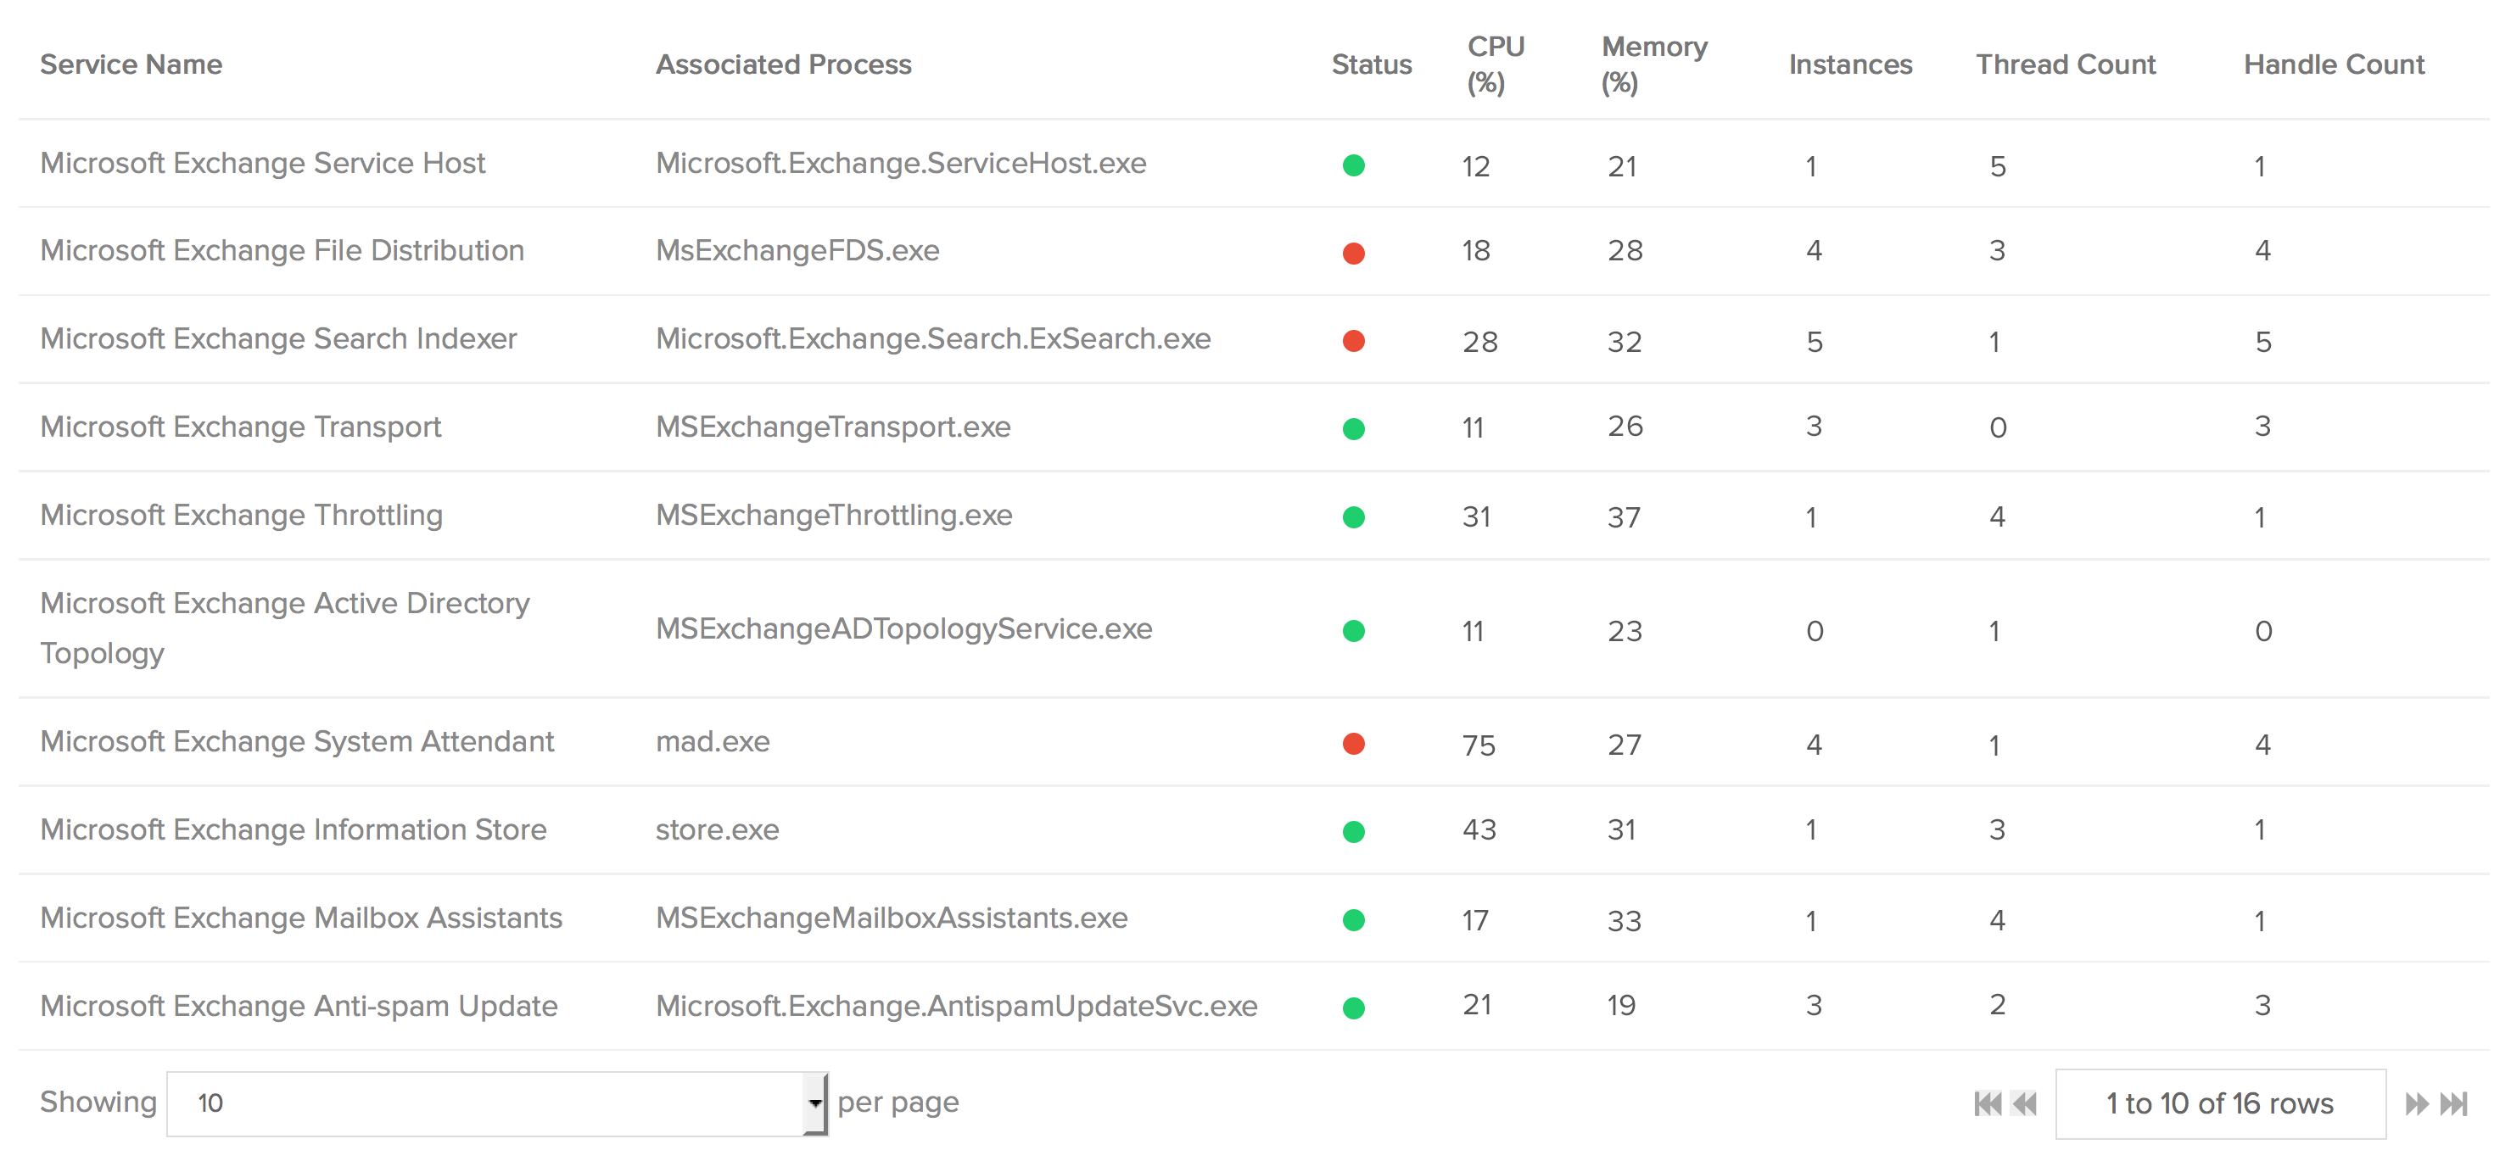2511x1150 pixels.
Task: Select MSExchangeThrottling.exe process cell
Action: point(833,515)
